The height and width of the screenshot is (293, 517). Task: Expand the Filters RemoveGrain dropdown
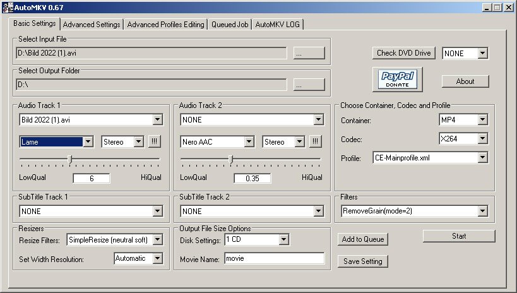tap(482, 211)
